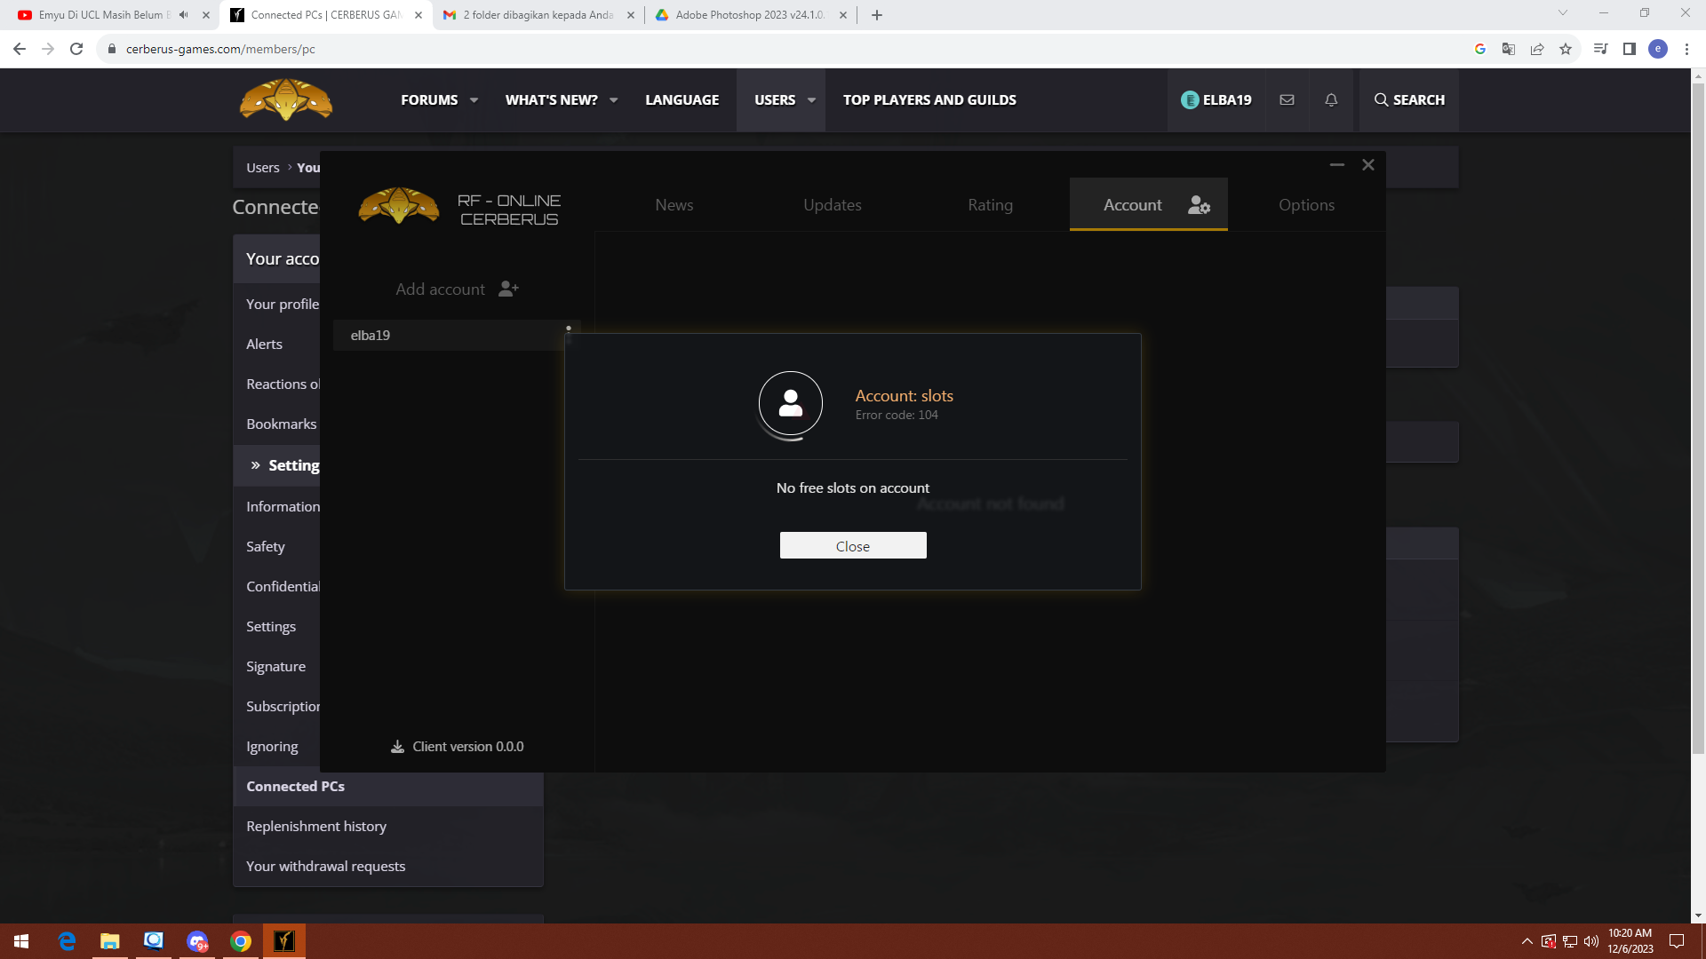Image resolution: width=1706 pixels, height=959 pixels.
Task: Open the Chrome profile avatar
Action: (x=1658, y=49)
